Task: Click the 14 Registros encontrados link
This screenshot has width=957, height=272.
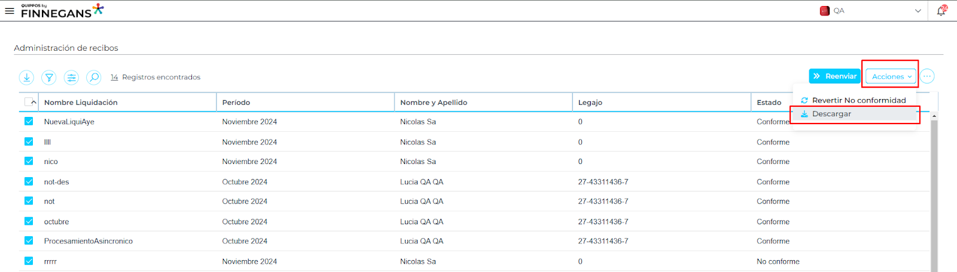Action: pyautogui.click(x=156, y=78)
